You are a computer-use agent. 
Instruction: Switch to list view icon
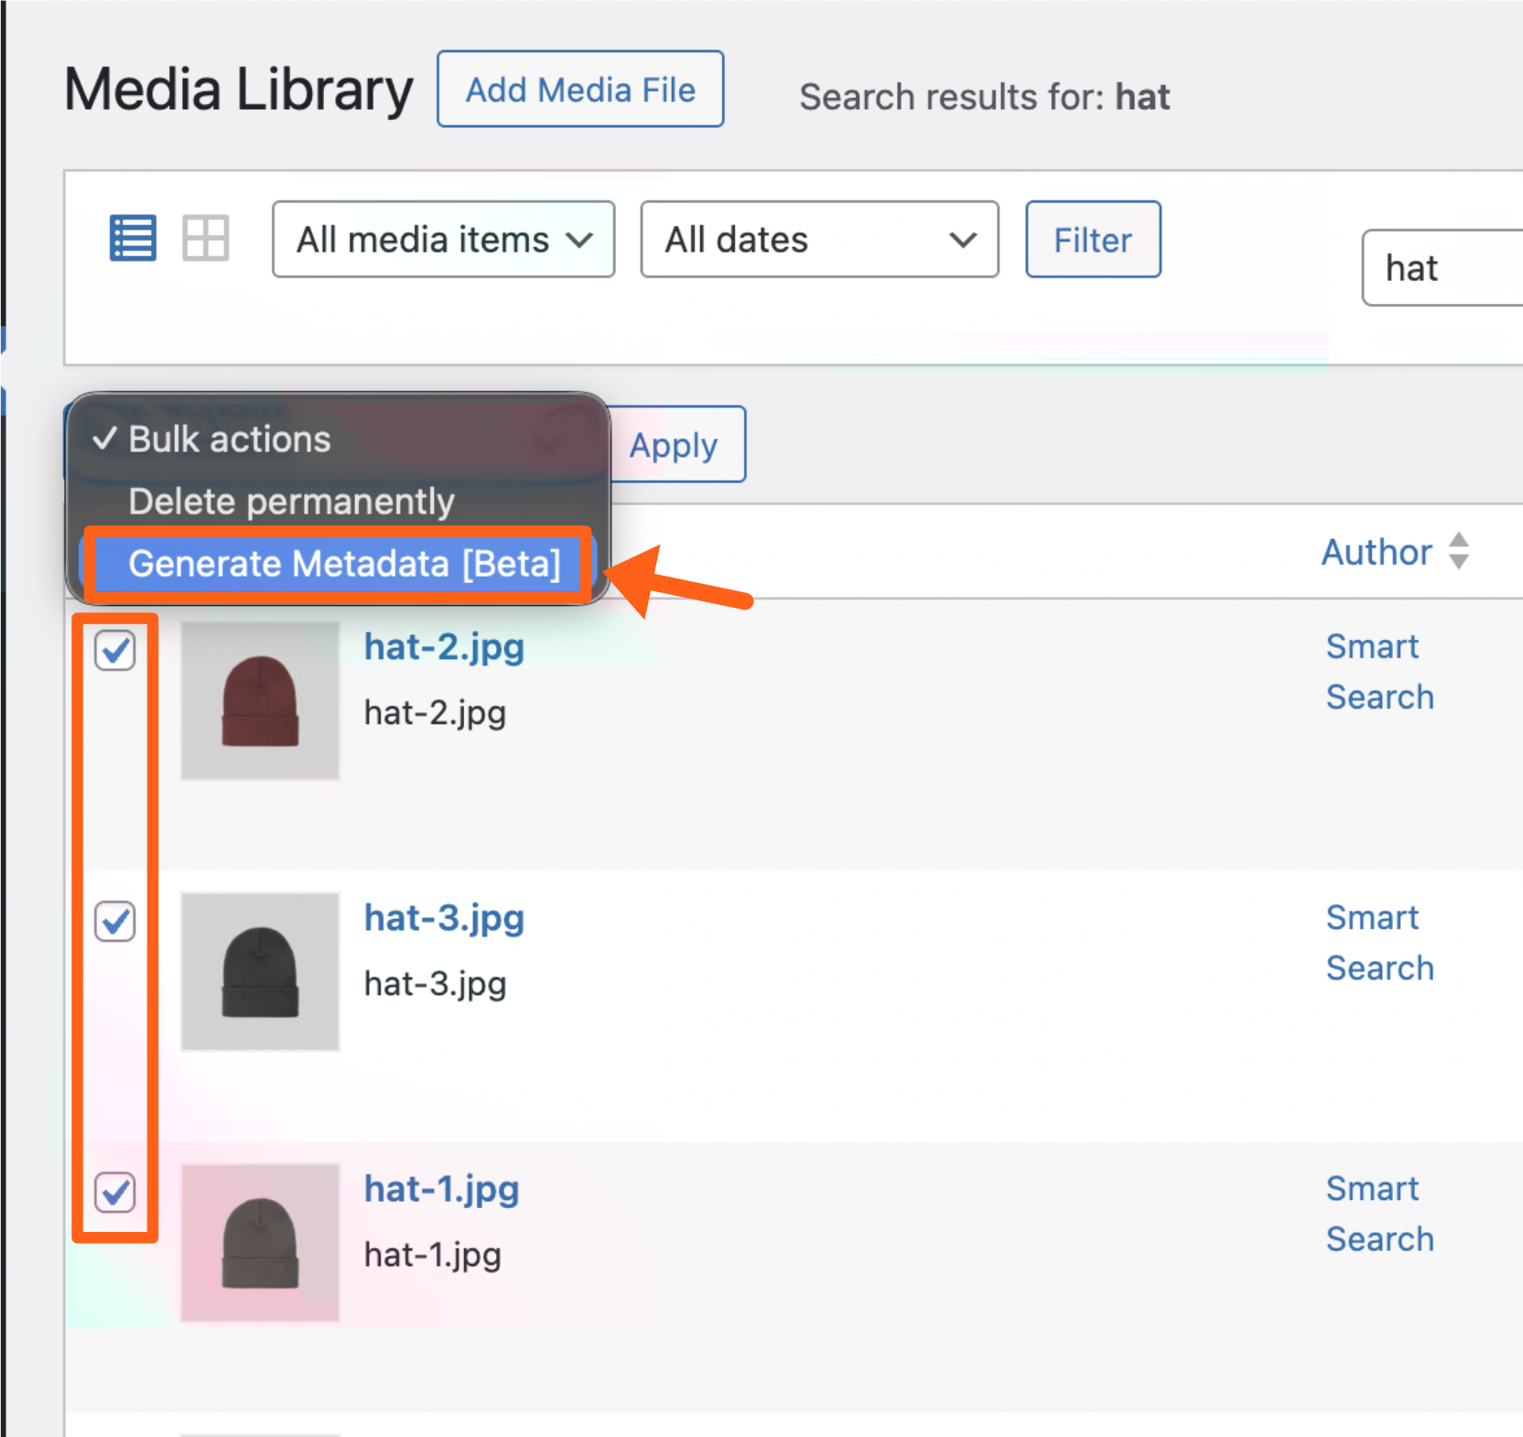tap(133, 239)
